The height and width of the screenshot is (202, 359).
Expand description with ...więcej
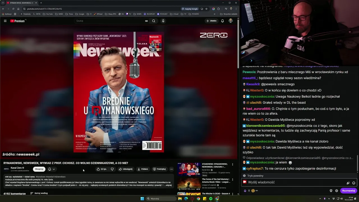point(167,185)
